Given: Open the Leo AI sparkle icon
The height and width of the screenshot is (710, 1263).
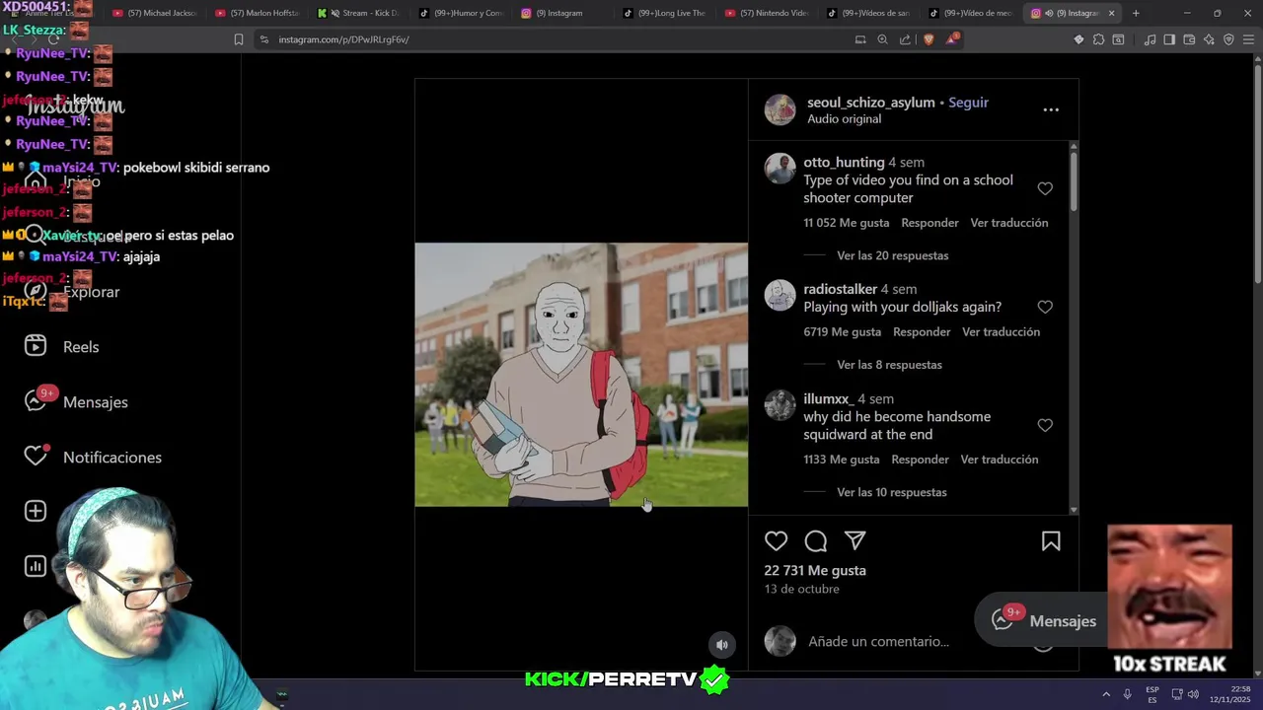Looking at the screenshot, I should (1209, 39).
